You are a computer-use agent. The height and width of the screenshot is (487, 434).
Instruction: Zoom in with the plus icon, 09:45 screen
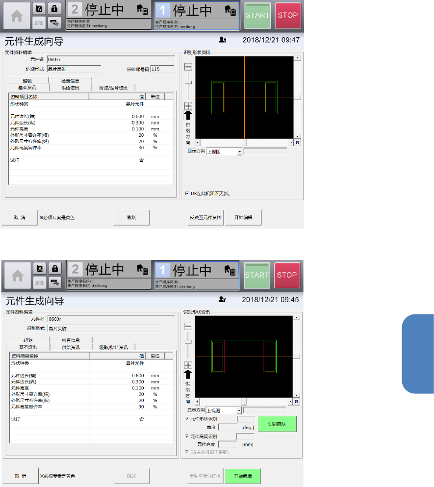188,365
